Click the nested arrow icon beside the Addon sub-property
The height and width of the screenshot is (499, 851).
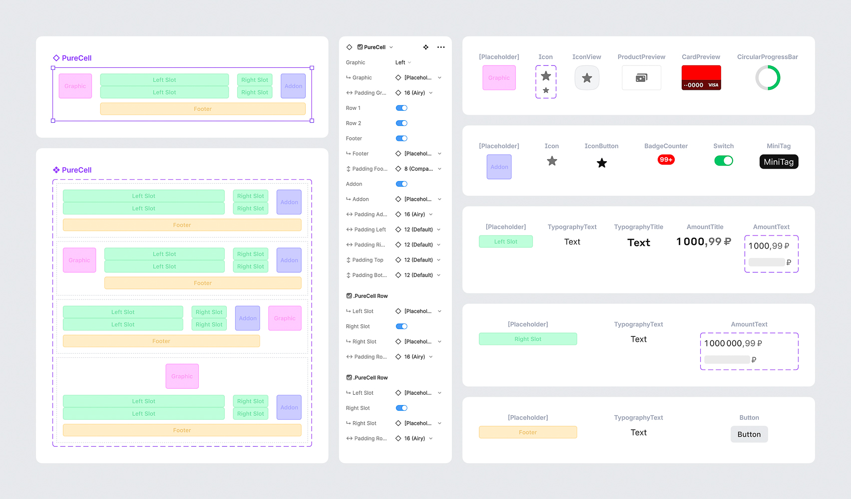pyautogui.click(x=348, y=199)
